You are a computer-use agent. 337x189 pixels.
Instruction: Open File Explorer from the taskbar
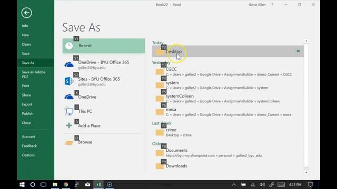point(55,184)
